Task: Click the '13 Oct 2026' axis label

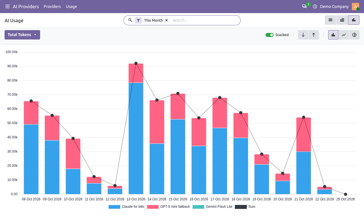Action: (136, 199)
